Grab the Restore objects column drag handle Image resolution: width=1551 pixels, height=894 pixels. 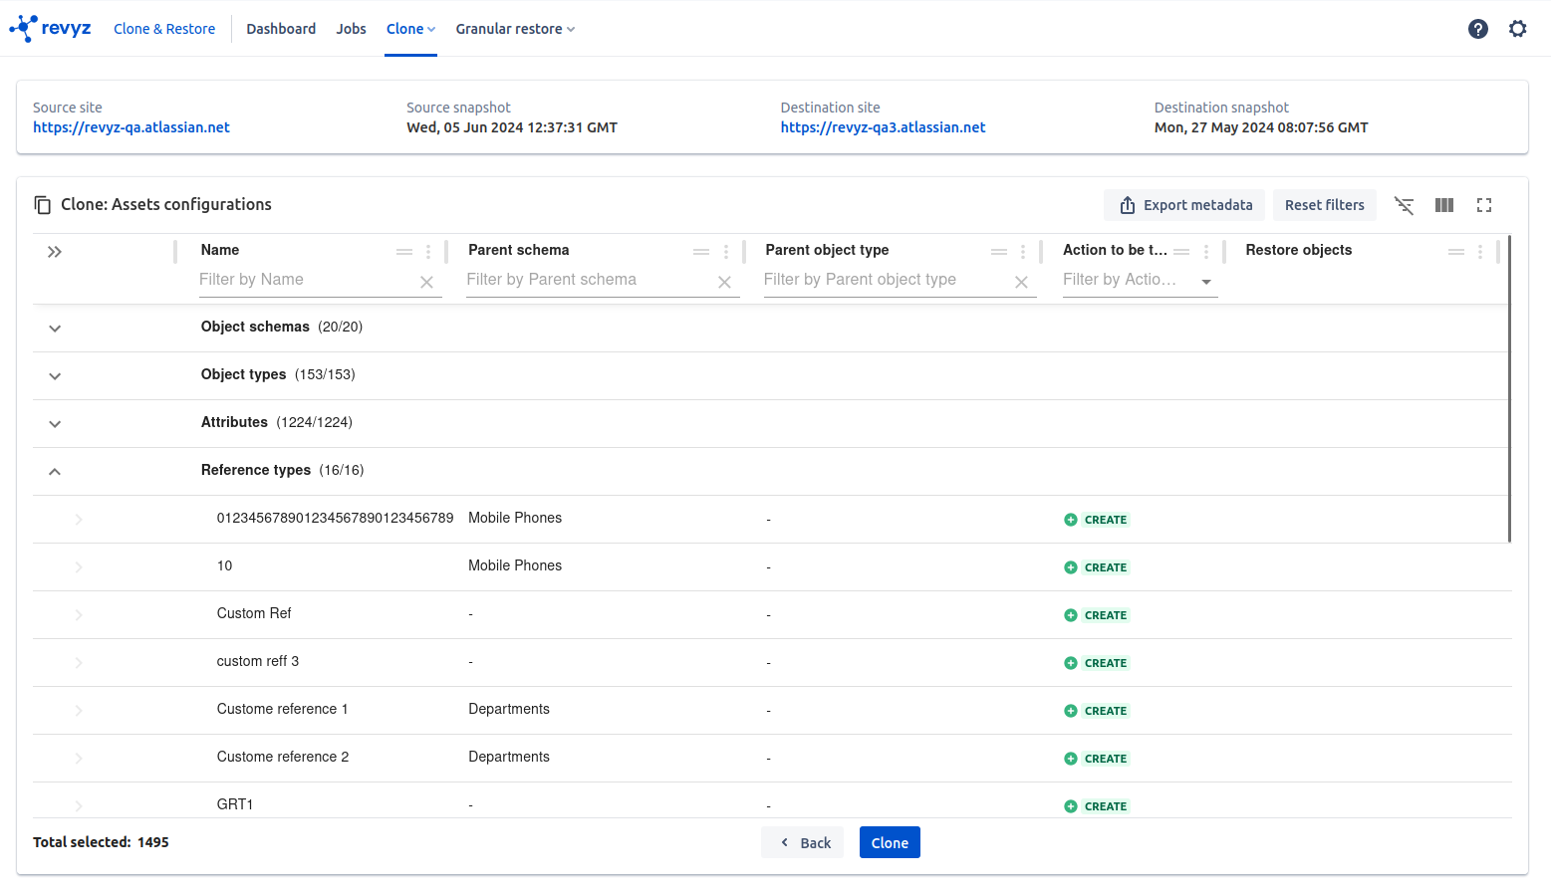pyautogui.click(x=1456, y=252)
